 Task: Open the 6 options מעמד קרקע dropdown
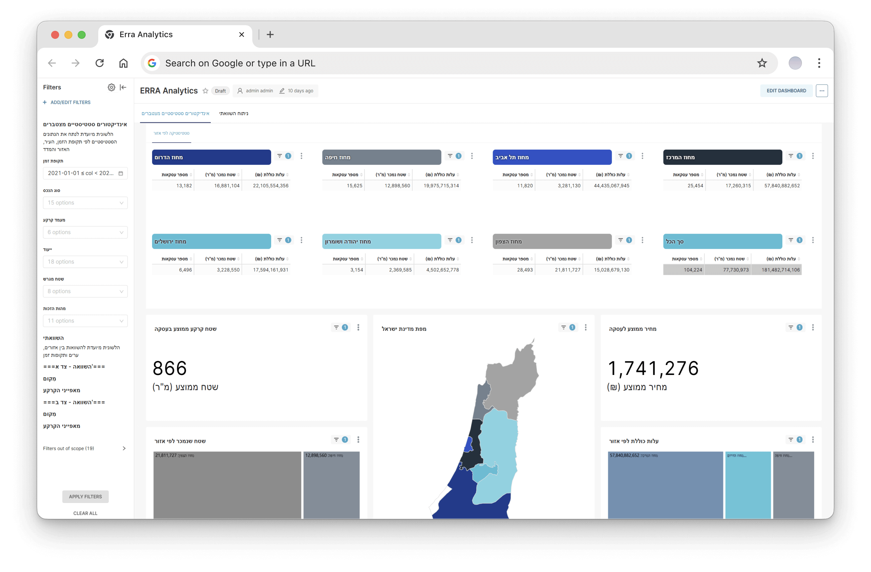point(85,232)
